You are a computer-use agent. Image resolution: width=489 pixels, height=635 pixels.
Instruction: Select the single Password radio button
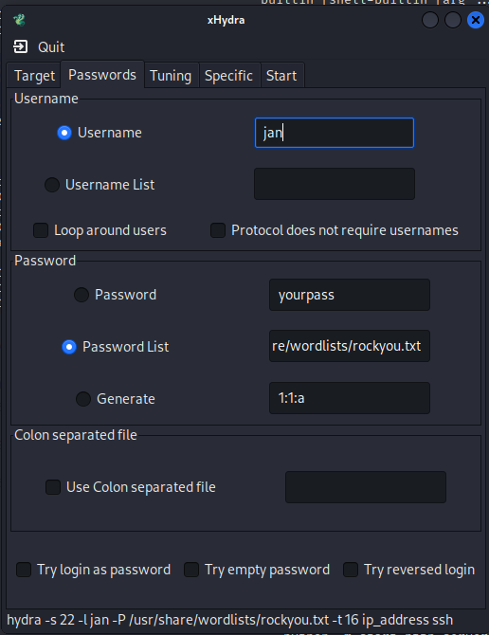pos(81,295)
